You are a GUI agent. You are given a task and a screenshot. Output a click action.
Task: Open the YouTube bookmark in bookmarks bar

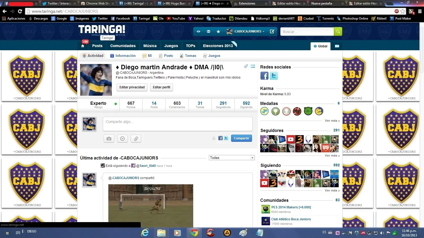coord(176,19)
